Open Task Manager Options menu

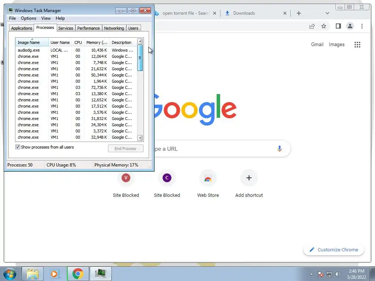[x=29, y=18]
